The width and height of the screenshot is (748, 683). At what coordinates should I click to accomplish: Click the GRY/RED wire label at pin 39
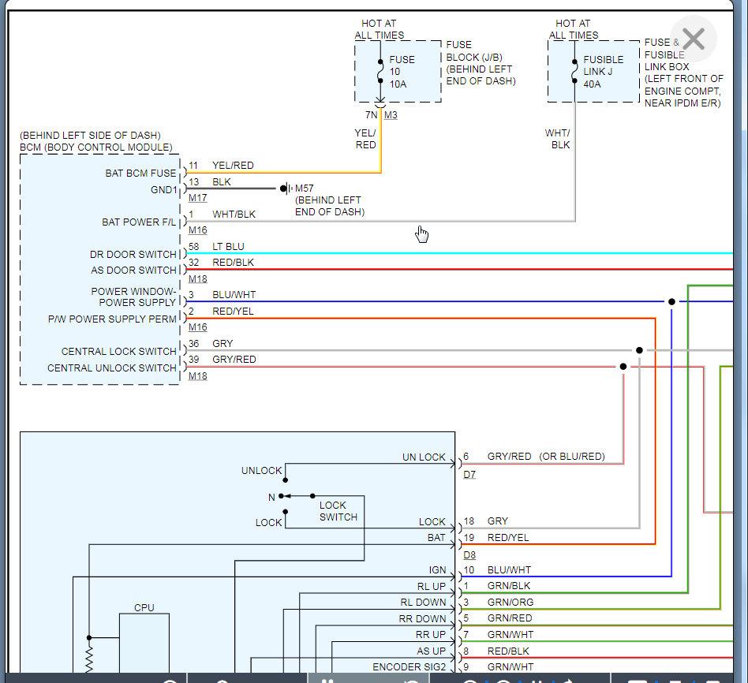pyautogui.click(x=234, y=359)
